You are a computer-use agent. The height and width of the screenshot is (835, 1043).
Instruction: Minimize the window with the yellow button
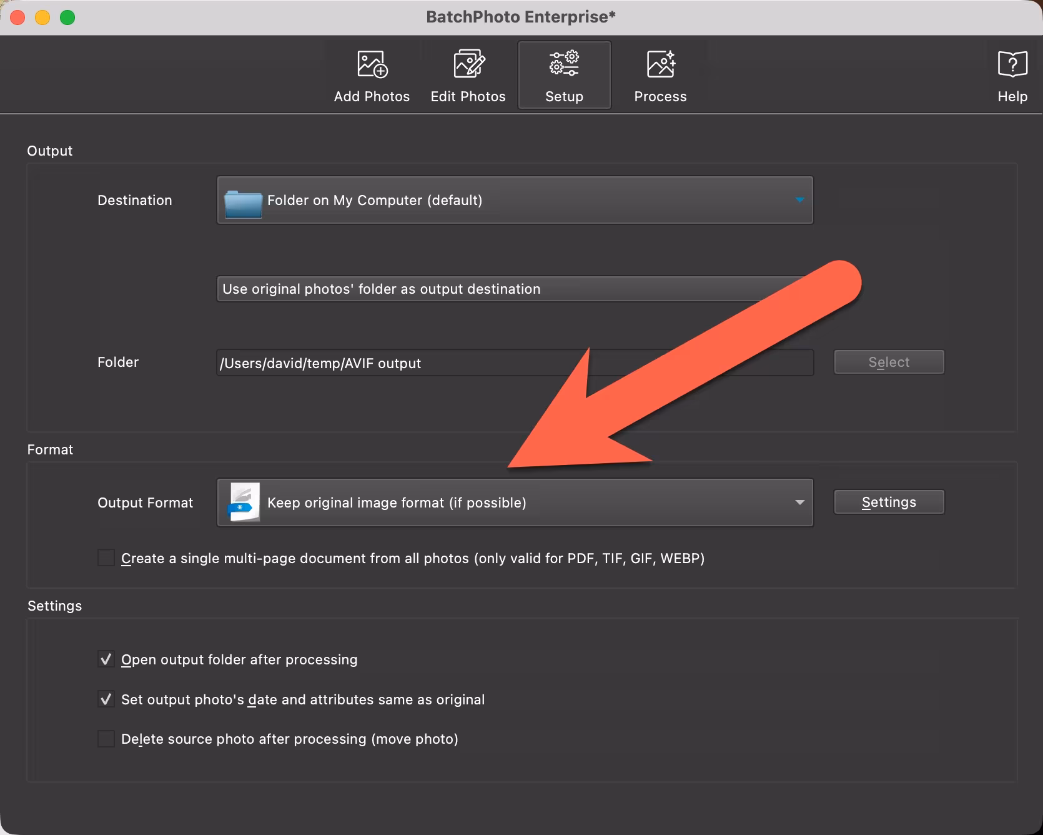(x=42, y=17)
